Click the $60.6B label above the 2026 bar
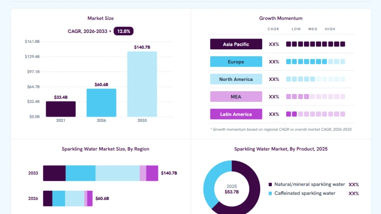This screenshot has width=381, height=214. (101, 85)
